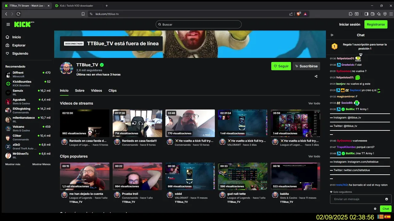Play the 'Prueba troll' clip
This screenshot has height=221, width=394.
[137, 176]
